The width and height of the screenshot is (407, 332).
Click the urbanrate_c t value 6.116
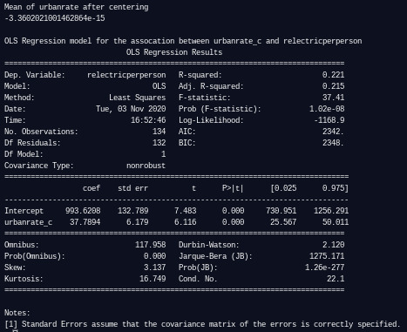[186, 222]
